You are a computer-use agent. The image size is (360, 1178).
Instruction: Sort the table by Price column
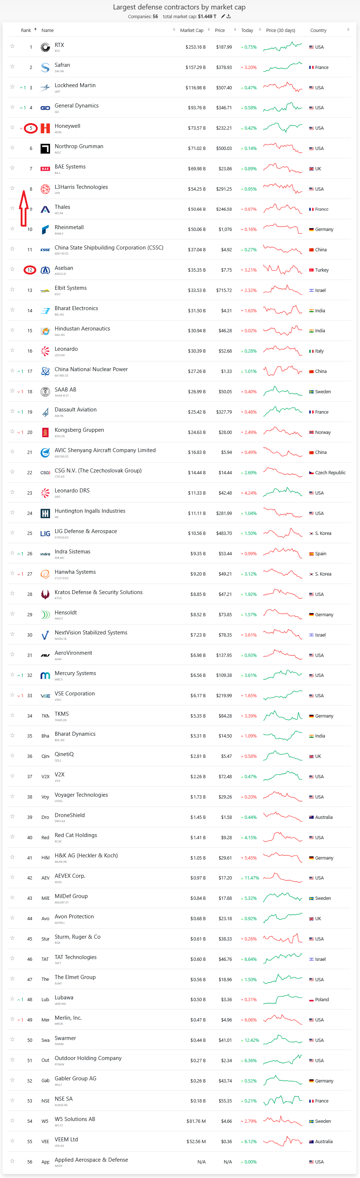point(219,30)
